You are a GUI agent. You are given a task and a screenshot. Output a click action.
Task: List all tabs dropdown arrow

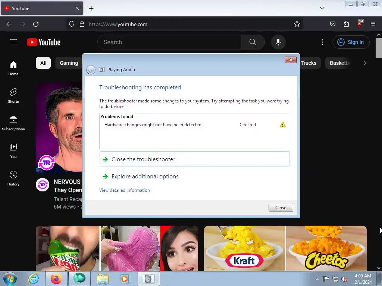(x=322, y=8)
